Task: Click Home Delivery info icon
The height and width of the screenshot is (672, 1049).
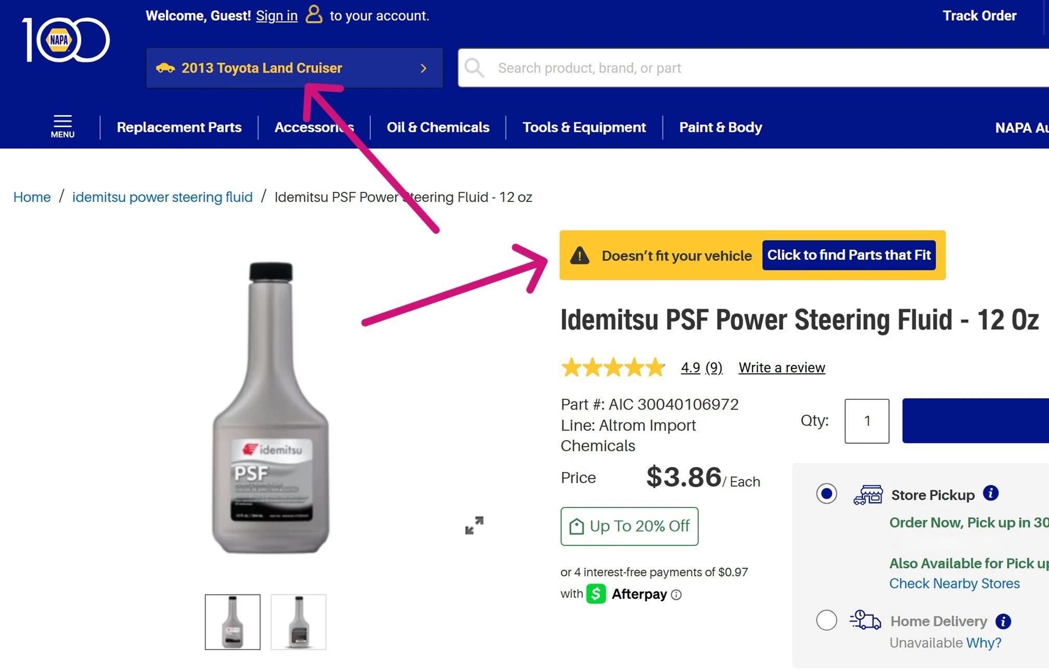Action: [1003, 621]
